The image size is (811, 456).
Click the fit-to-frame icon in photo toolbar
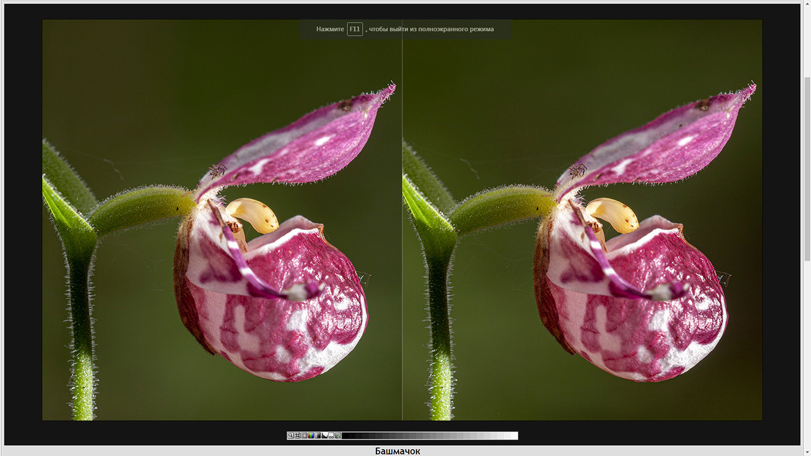(x=297, y=435)
